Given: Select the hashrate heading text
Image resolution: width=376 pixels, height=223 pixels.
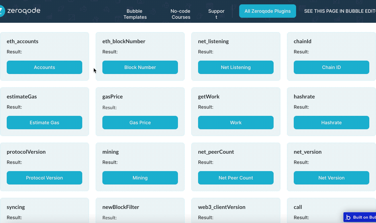Looking at the screenshot, I should click(x=304, y=96).
